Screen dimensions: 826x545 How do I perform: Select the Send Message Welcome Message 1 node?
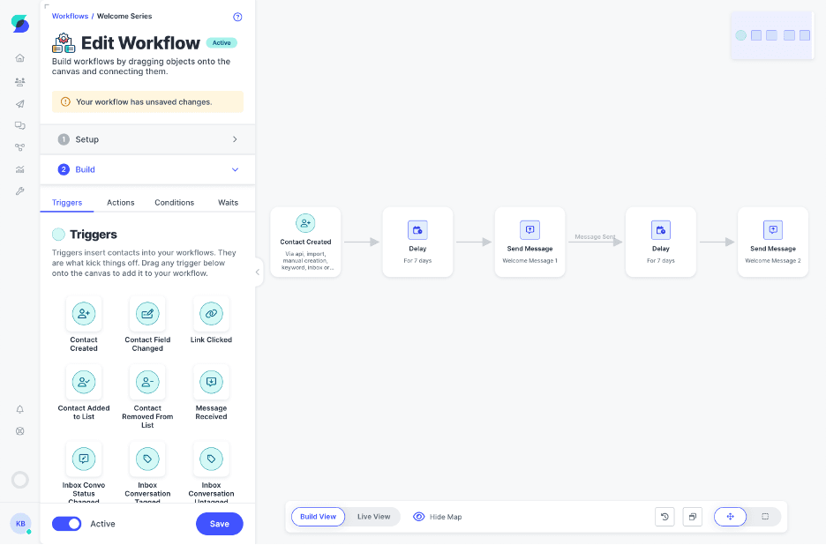click(x=529, y=243)
